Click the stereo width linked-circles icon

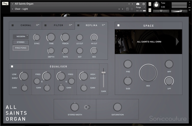pos(87,107)
